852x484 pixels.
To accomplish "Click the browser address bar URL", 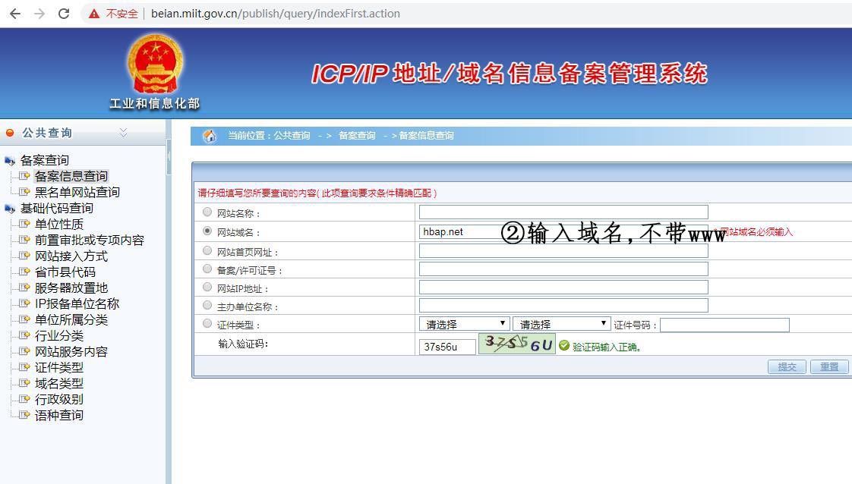I will [276, 14].
